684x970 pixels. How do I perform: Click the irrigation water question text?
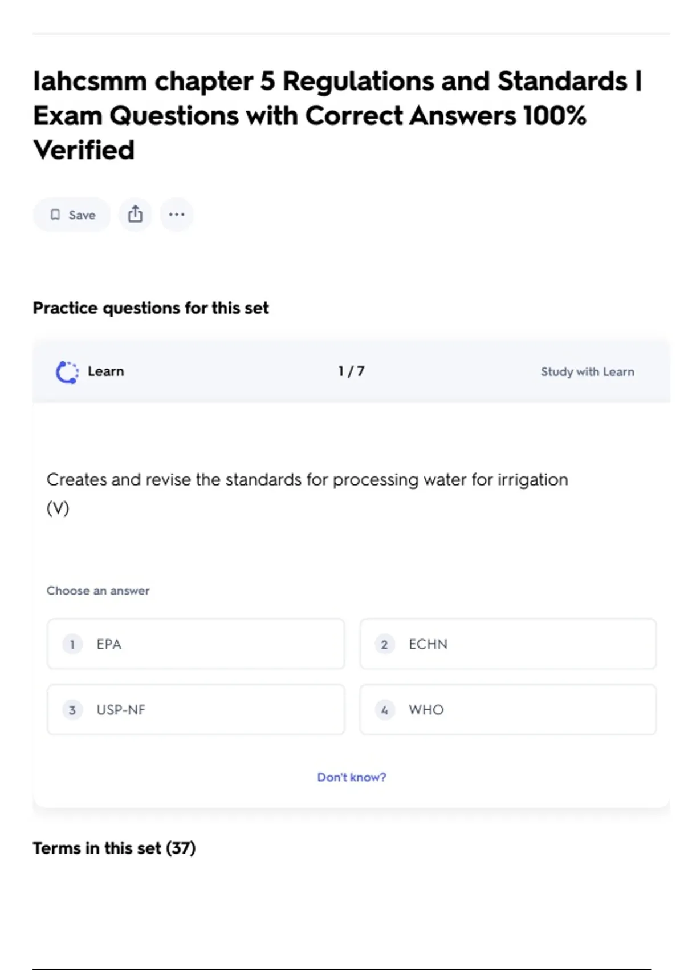click(x=307, y=480)
